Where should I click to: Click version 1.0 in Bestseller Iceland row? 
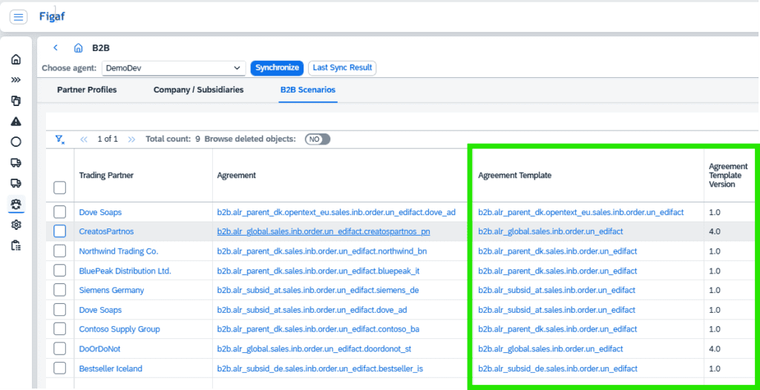pos(715,368)
